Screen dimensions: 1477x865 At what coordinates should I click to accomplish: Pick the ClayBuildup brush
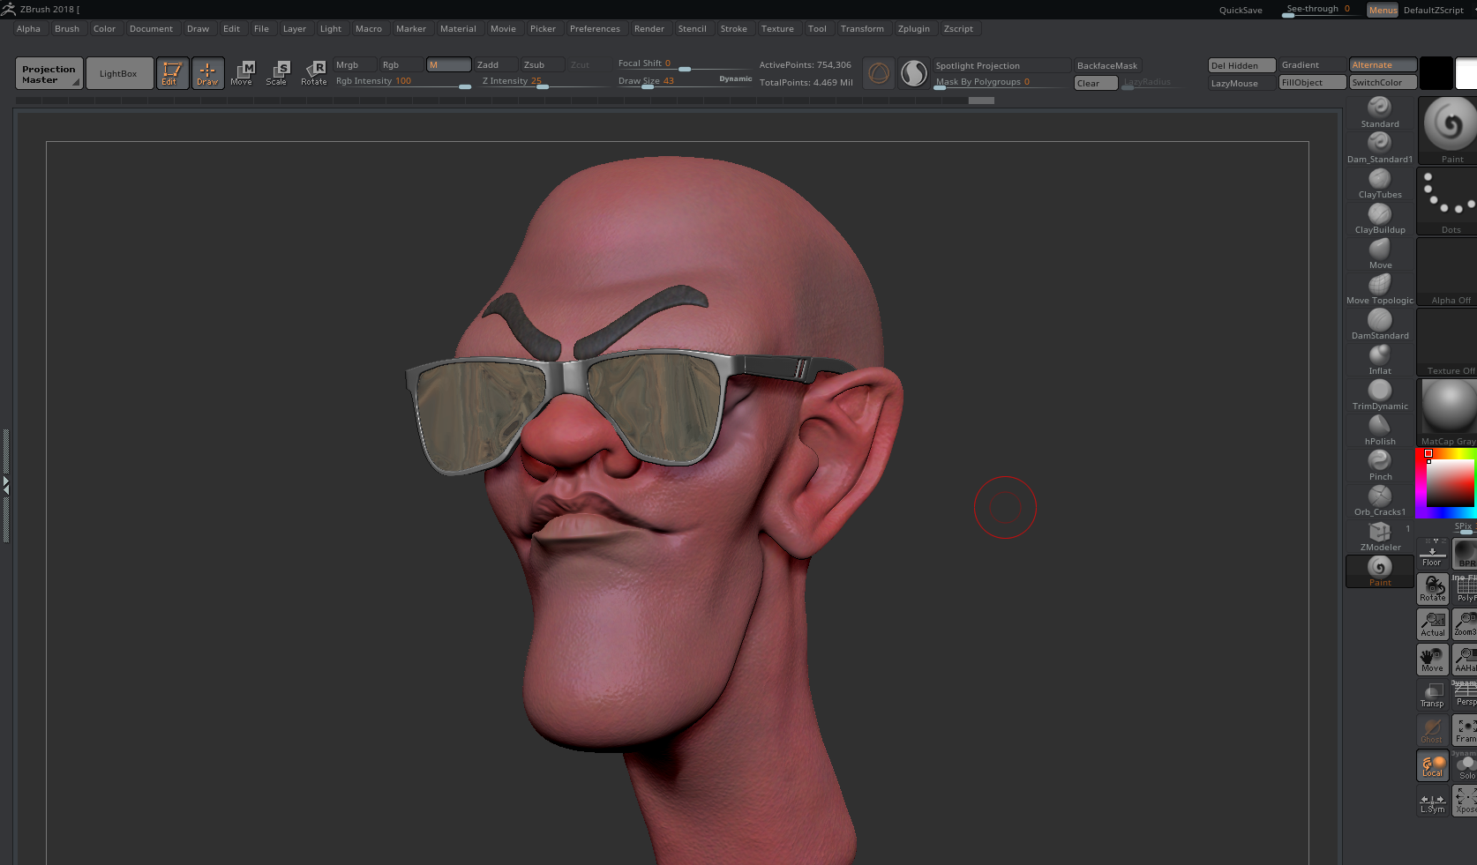point(1380,219)
